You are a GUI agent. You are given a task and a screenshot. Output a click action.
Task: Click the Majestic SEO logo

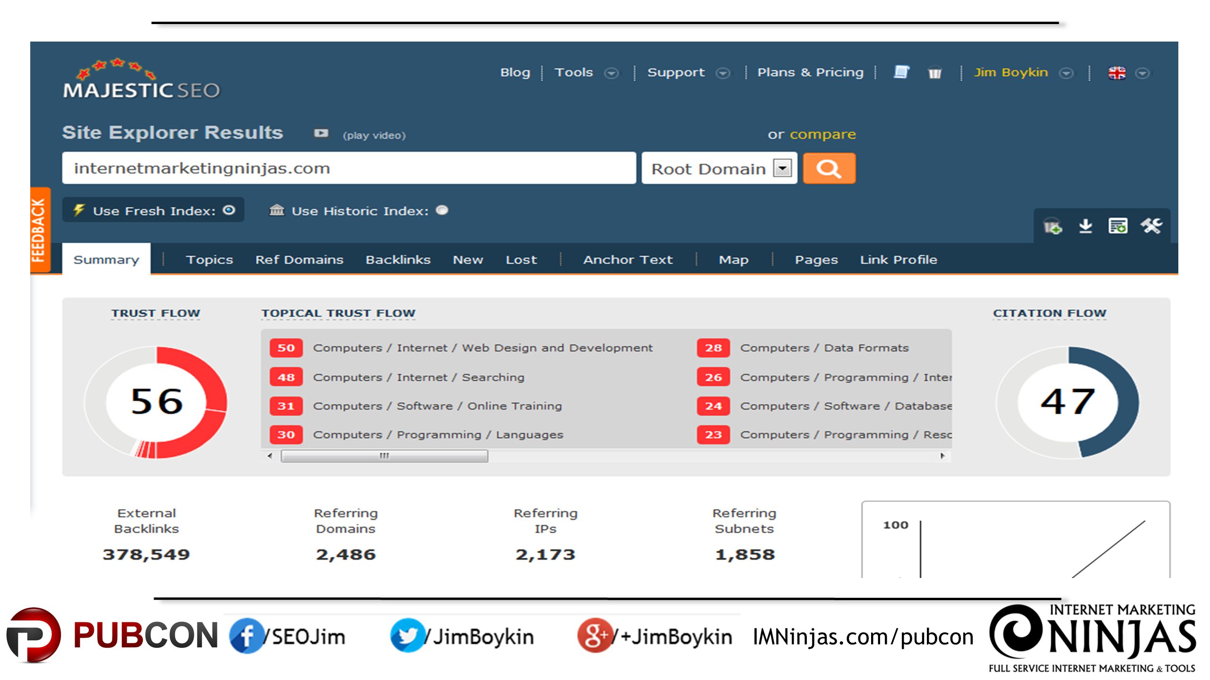pyautogui.click(x=141, y=79)
